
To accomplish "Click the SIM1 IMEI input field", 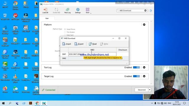I will pos(92,54).
